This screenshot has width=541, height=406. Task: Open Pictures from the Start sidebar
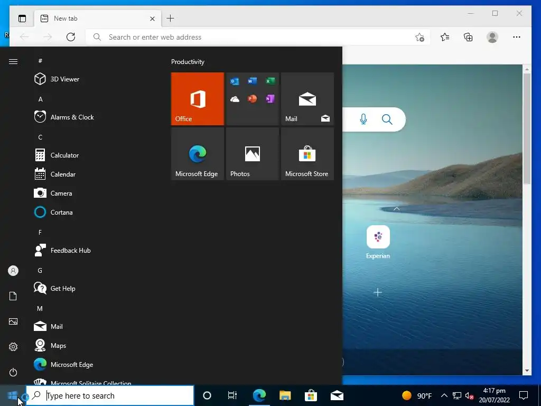pos(13,321)
